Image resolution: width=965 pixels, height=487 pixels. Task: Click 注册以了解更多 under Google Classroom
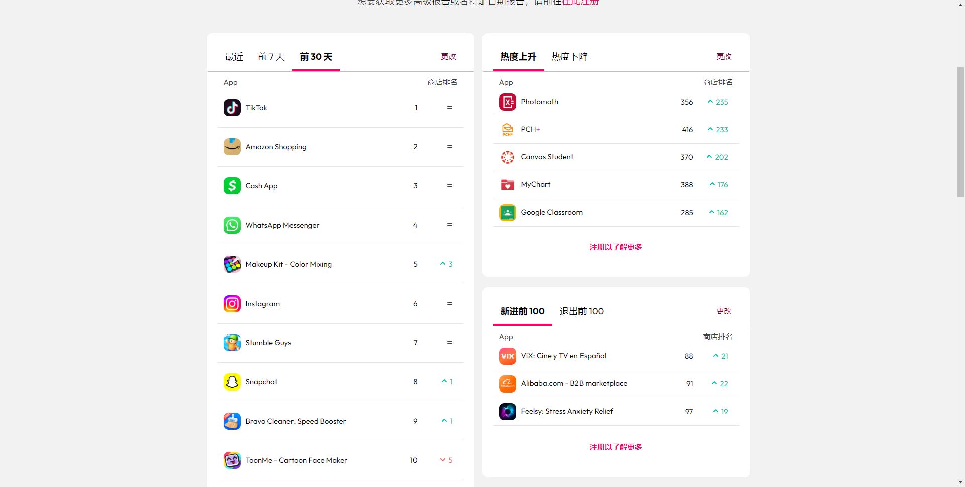[x=616, y=247]
